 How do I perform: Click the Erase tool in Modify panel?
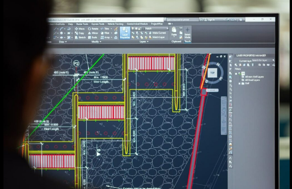pyautogui.click(x=116, y=29)
